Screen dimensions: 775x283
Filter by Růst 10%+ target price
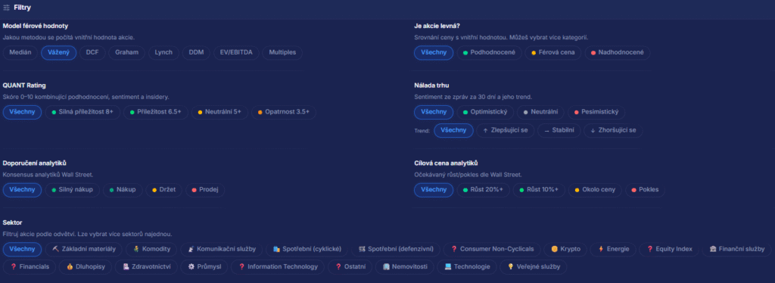point(539,190)
